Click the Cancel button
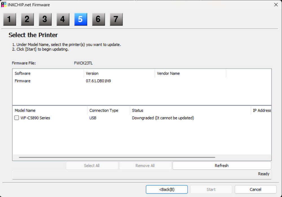Screen dimensions: 282x197 255,189
